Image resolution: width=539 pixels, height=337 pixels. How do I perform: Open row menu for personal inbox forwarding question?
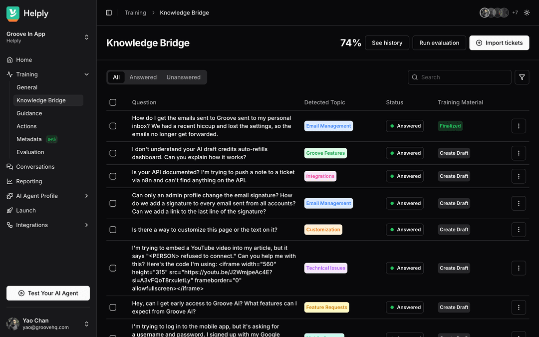coord(519,126)
